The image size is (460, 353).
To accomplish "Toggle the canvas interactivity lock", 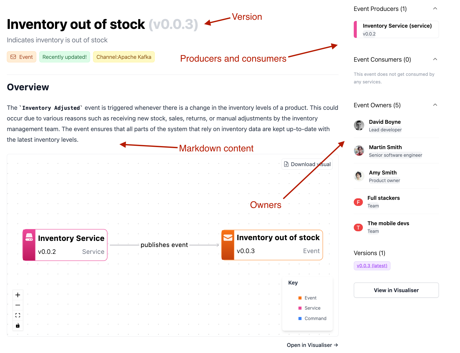I will coord(18,325).
